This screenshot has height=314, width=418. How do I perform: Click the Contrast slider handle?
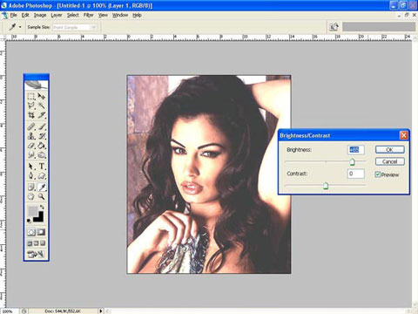click(326, 186)
